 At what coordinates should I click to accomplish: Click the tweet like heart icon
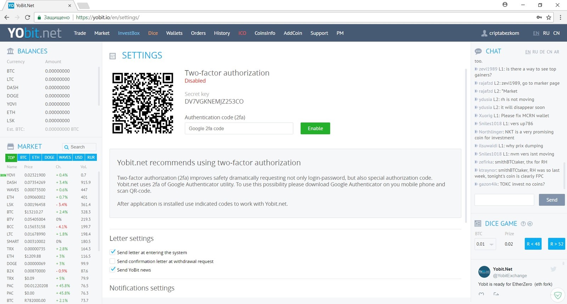(x=481, y=294)
